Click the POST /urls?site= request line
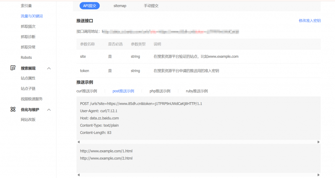 coord(141,104)
